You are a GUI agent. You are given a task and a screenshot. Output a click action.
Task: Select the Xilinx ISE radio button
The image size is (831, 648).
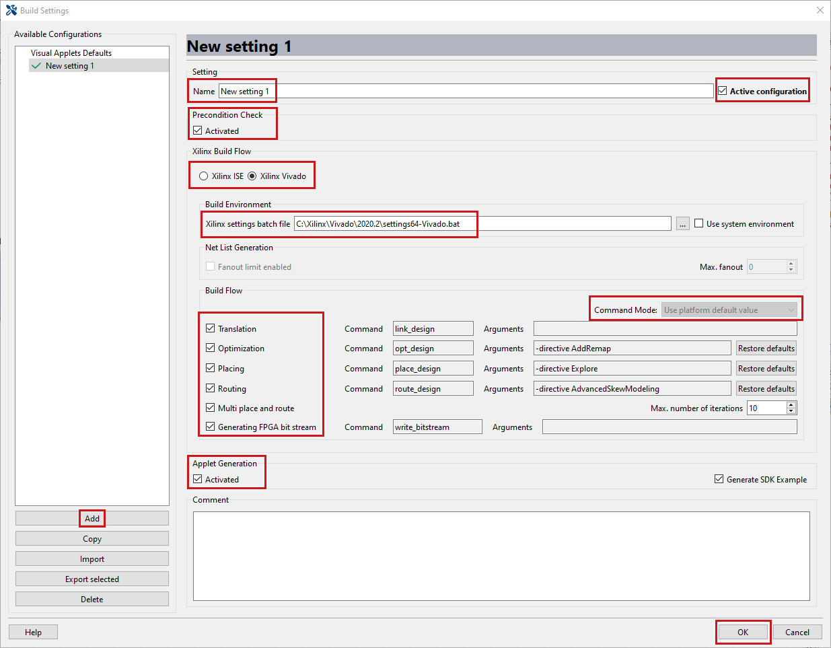click(203, 175)
